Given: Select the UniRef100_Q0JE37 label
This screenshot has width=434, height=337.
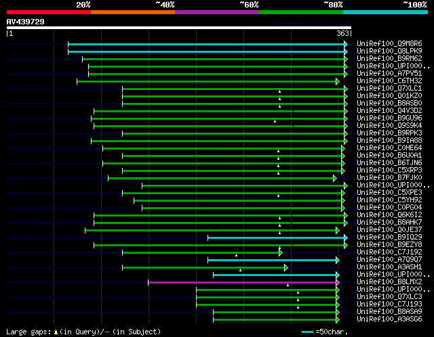Looking at the screenshot, I should [x=389, y=229].
